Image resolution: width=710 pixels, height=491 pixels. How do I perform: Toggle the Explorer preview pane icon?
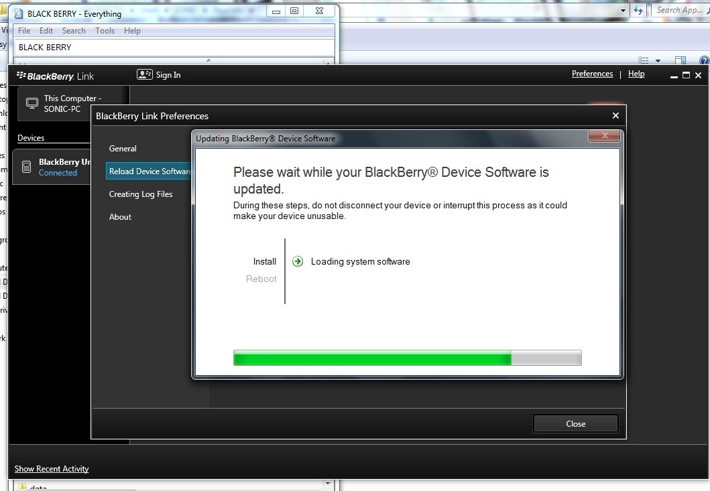click(x=681, y=60)
